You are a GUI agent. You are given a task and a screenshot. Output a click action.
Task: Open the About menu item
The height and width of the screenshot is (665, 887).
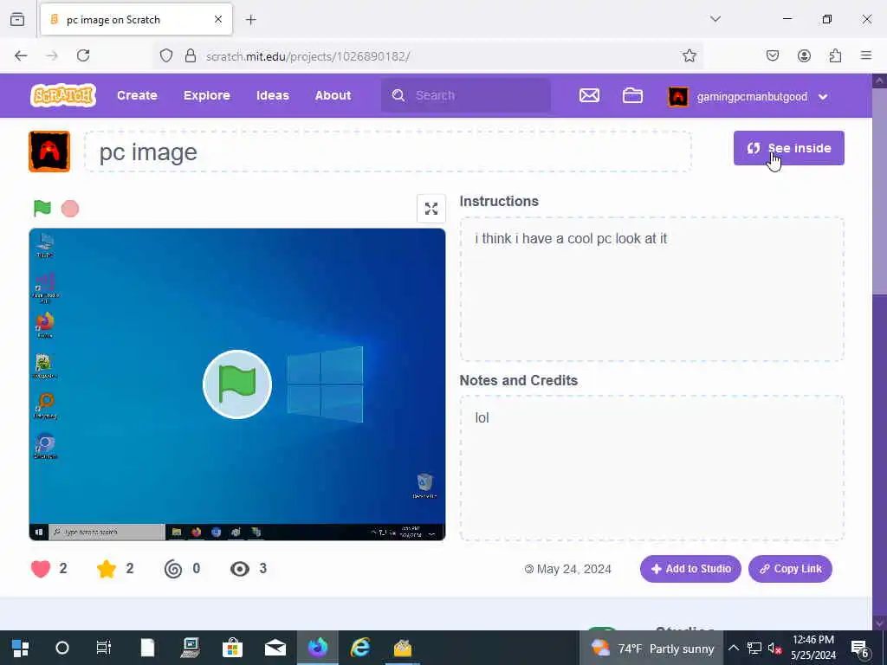pyautogui.click(x=333, y=95)
